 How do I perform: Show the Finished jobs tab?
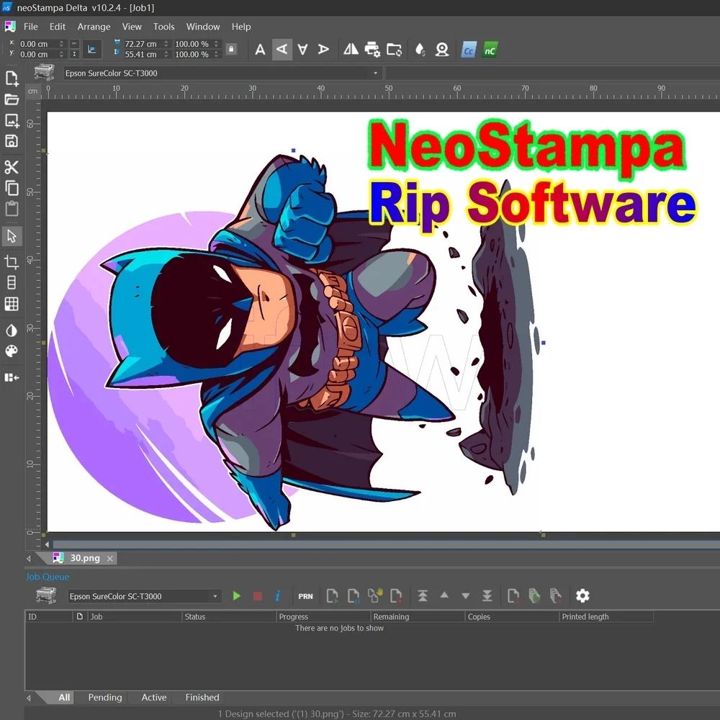click(202, 698)
